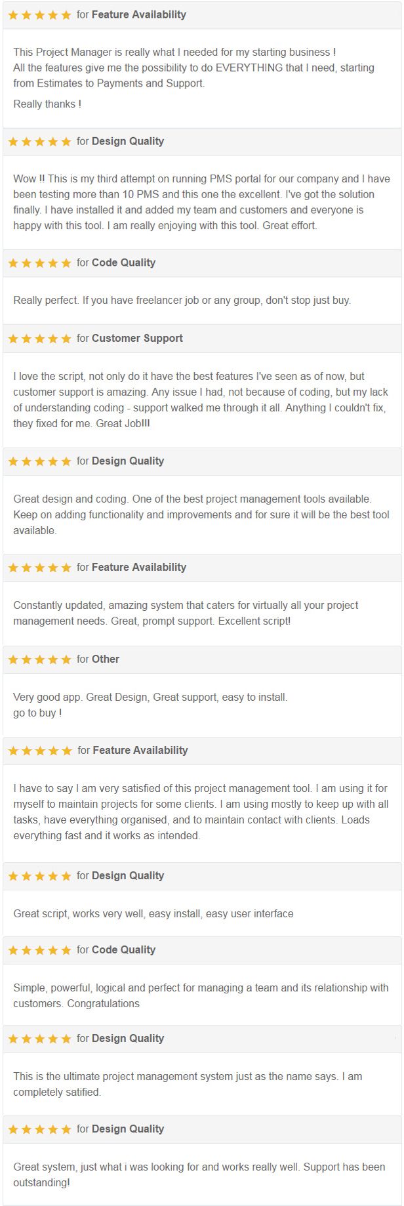Viewport: 404px width, 1206px height.
Task: Click "Code Quality" above "Simple, powerful" review
Action: point(123,950)
